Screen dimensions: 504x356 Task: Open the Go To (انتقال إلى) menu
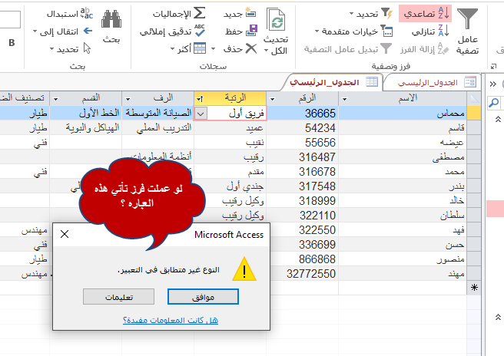click(x=63, y=31)
